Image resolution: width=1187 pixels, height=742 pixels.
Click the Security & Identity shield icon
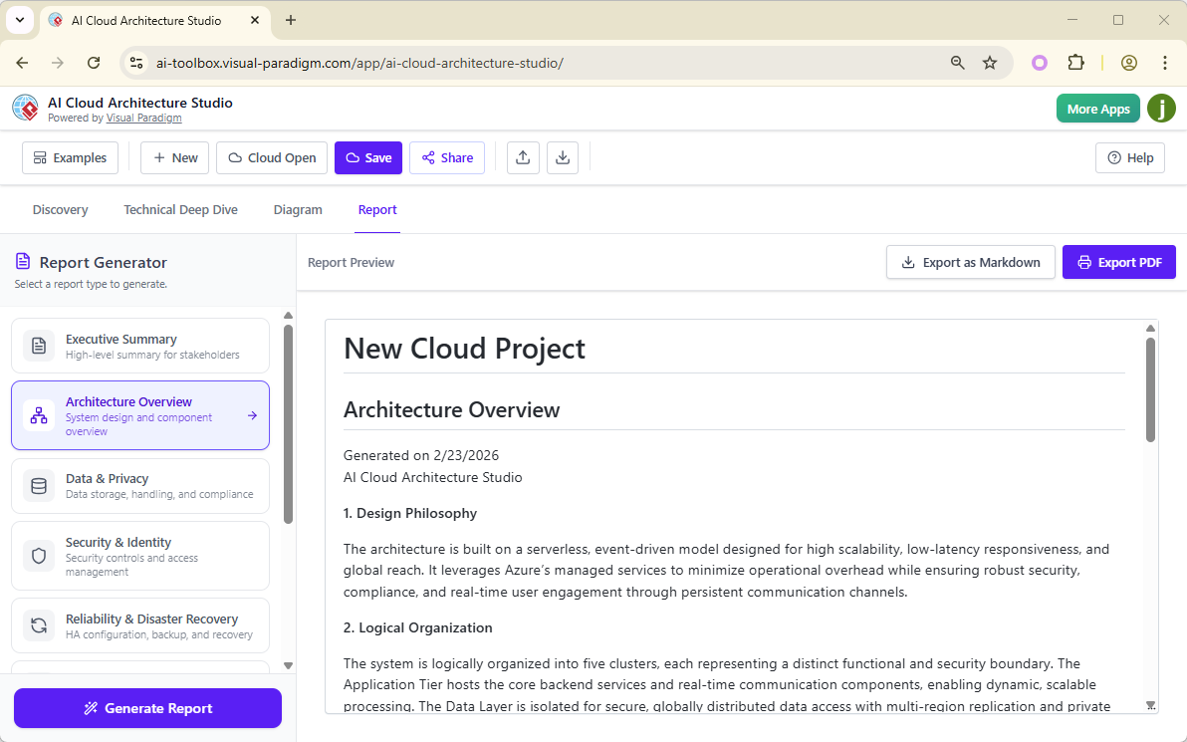[x=38, y=555]
